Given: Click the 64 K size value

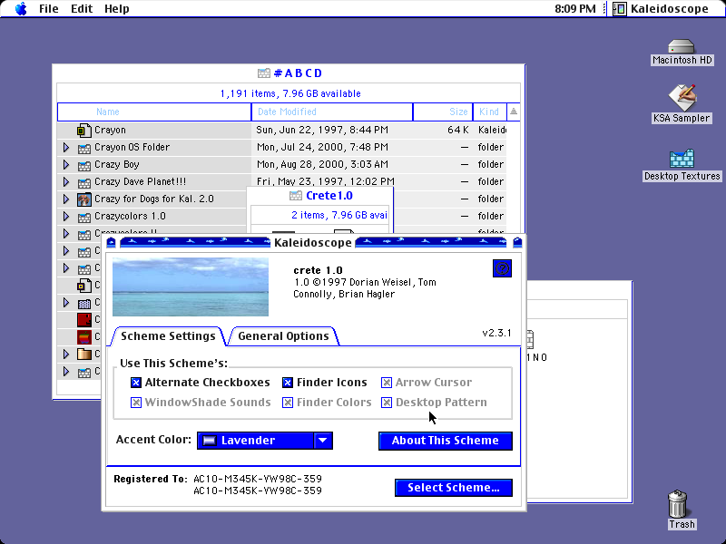Looking at the screenshot, I should point(458,130).
